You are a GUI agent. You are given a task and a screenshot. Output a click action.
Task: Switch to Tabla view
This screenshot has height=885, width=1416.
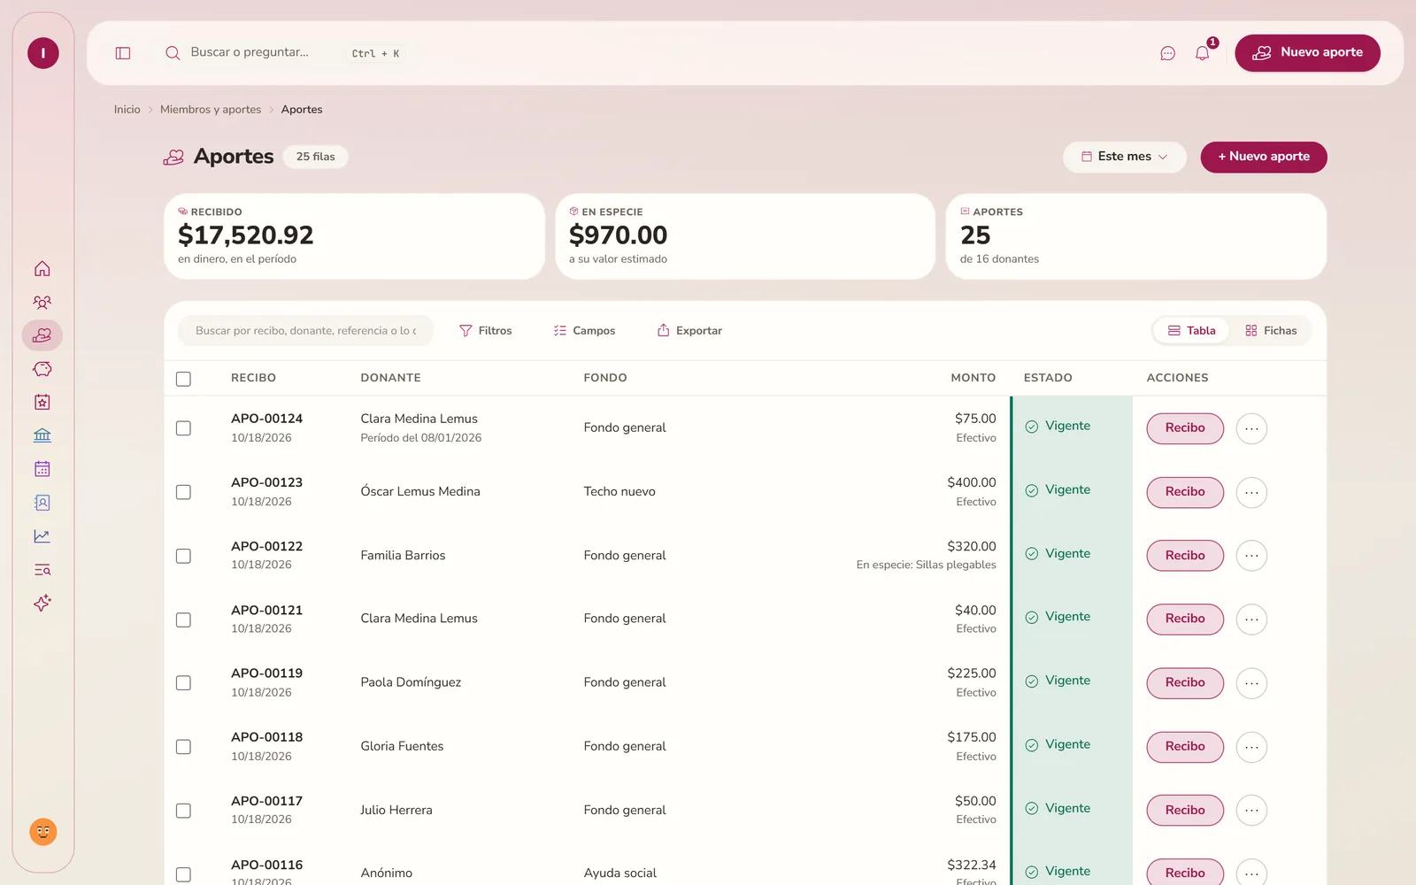(1191, 330)
